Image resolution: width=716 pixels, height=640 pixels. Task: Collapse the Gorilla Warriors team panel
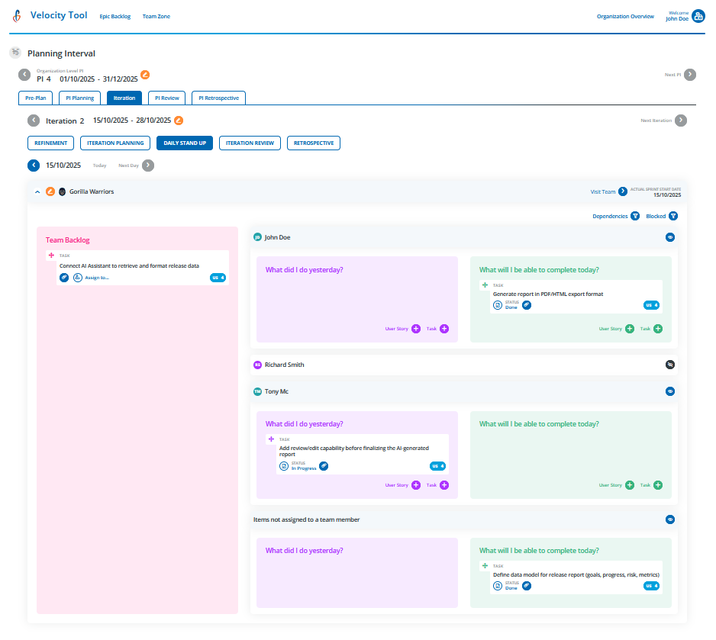point(37,191)
